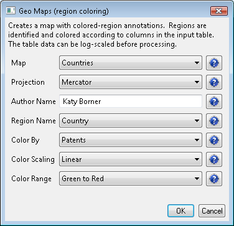
Task: Open help for the Author Name field
Action: pyautogui.click(x=214, y=101)
